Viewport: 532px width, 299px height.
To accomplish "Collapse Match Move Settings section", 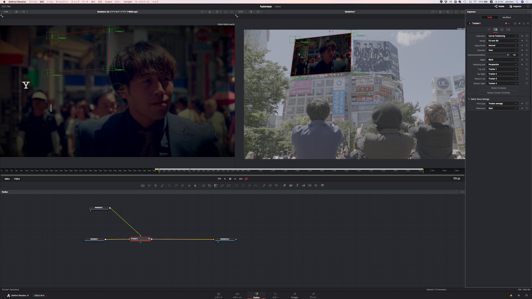I will 469,99.
